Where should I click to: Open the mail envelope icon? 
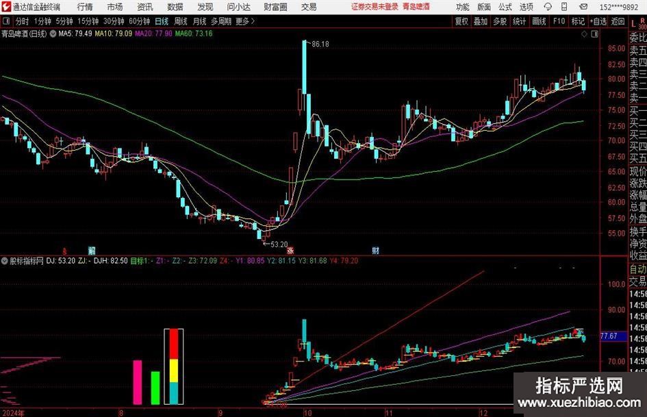(x=583, y=7)
